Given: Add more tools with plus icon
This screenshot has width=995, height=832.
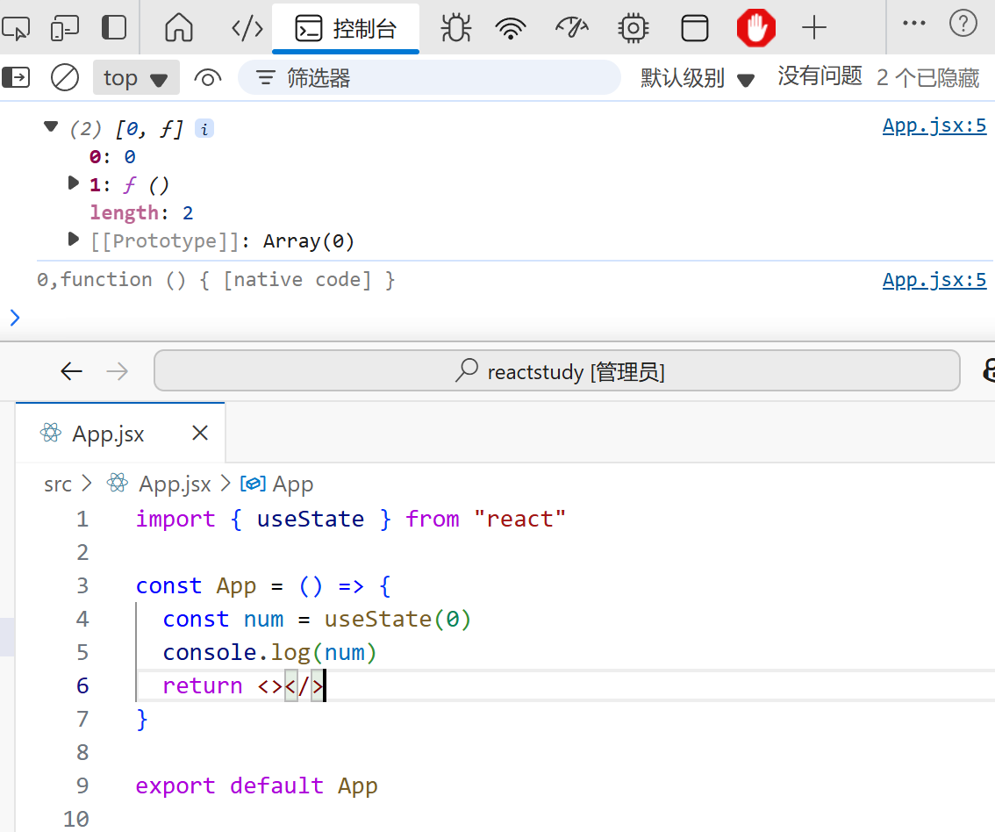Looking at the screenshot, I should (814, 29).
